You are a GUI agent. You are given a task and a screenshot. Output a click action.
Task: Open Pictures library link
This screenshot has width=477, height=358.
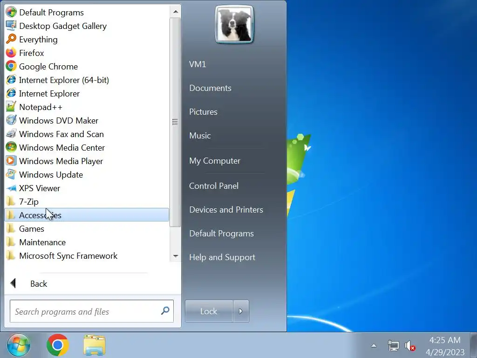click(x=203, y=112)
